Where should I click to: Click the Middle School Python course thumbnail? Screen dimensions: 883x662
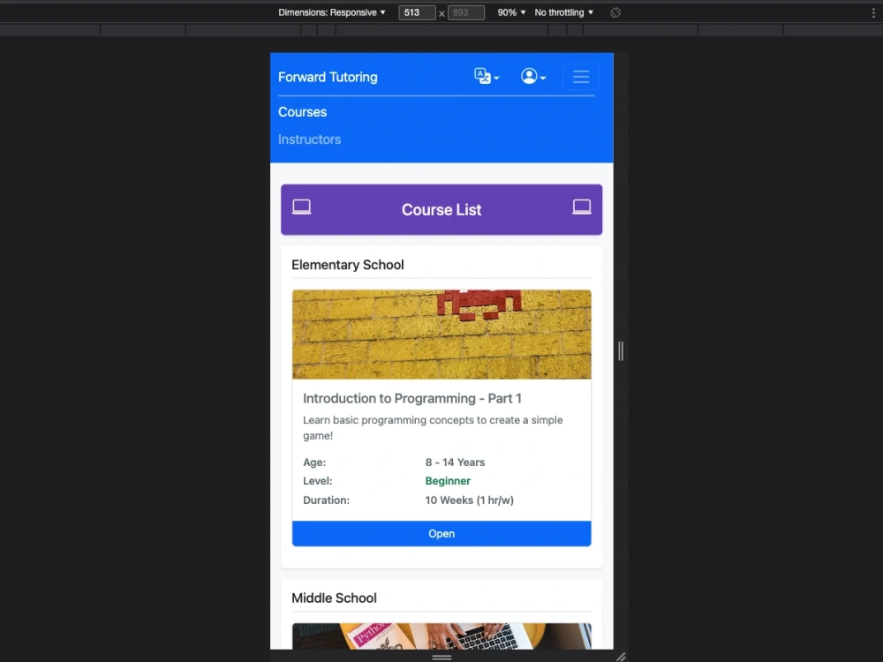point(441,636)
